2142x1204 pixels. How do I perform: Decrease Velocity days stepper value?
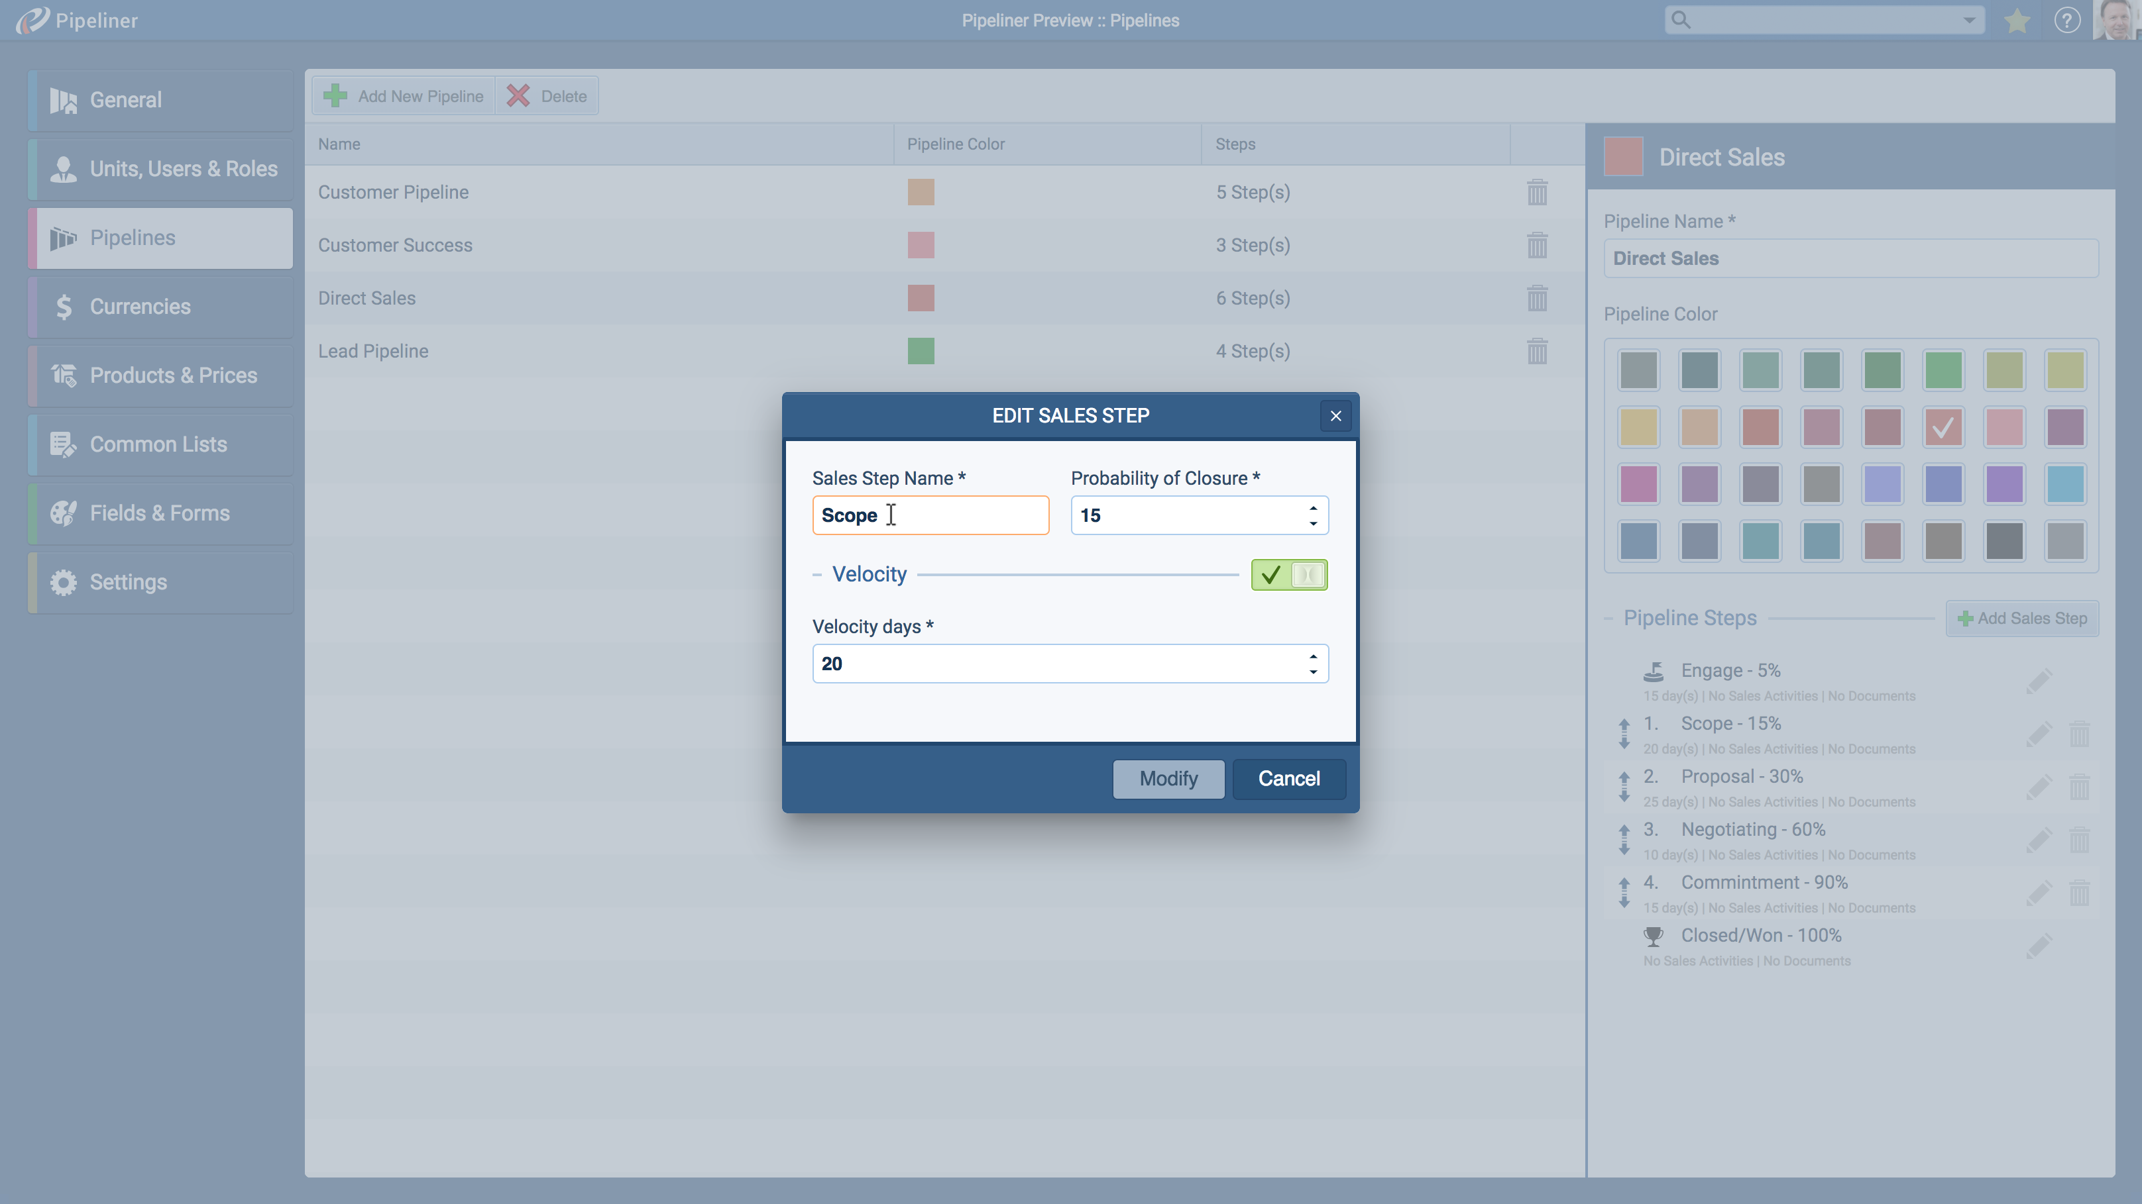(x=1313, y=672)
